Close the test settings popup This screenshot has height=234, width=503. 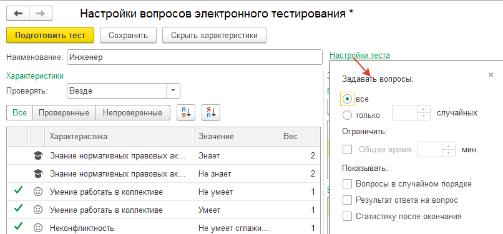491,75
